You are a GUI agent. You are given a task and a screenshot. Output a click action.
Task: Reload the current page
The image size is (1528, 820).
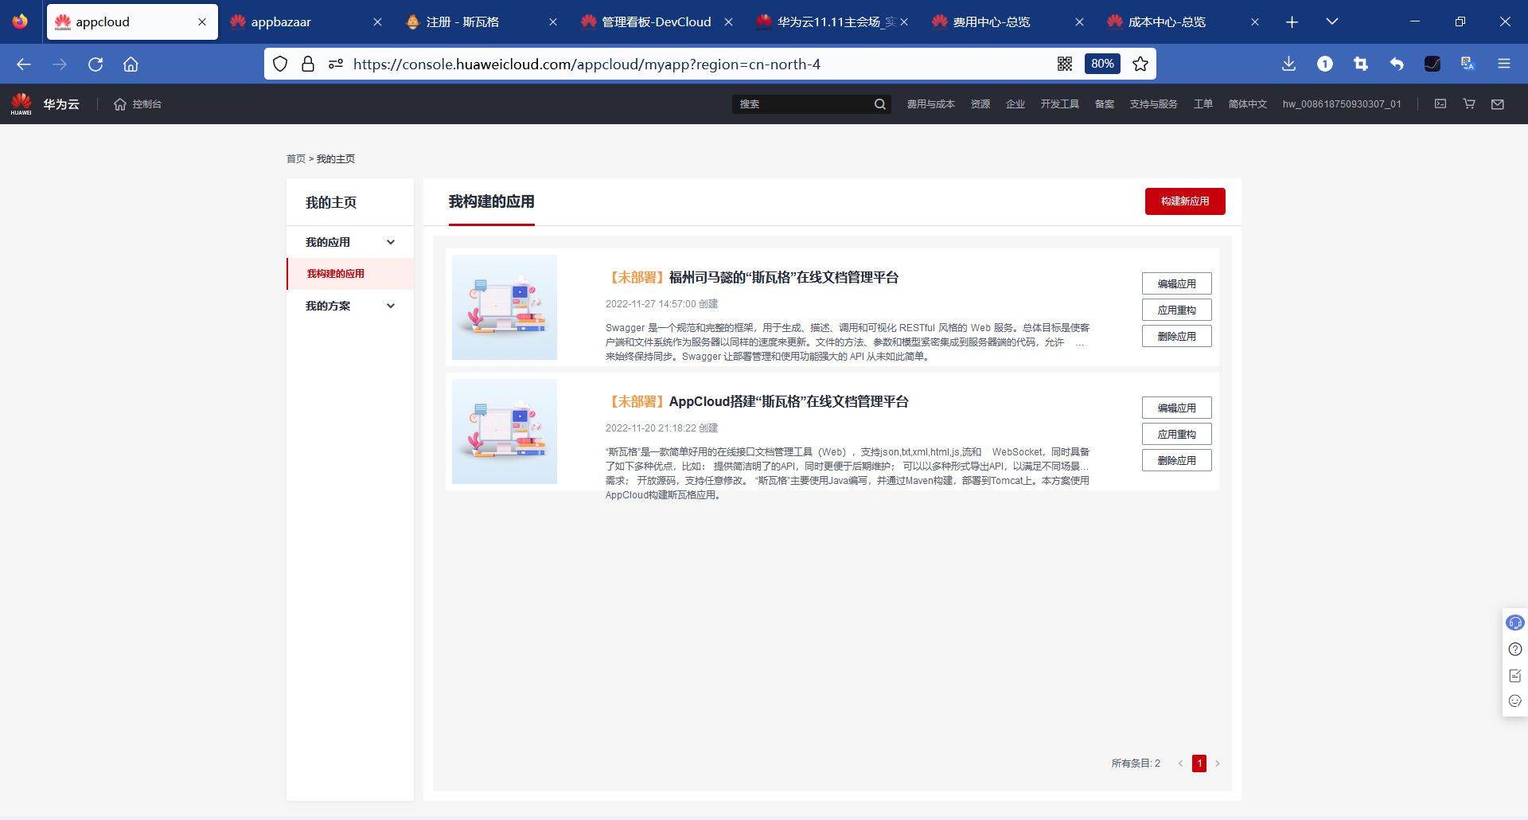tap(95, 64)
